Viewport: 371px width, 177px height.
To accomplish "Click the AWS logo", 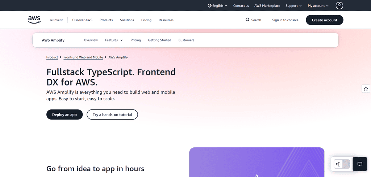I will (34, 20).
